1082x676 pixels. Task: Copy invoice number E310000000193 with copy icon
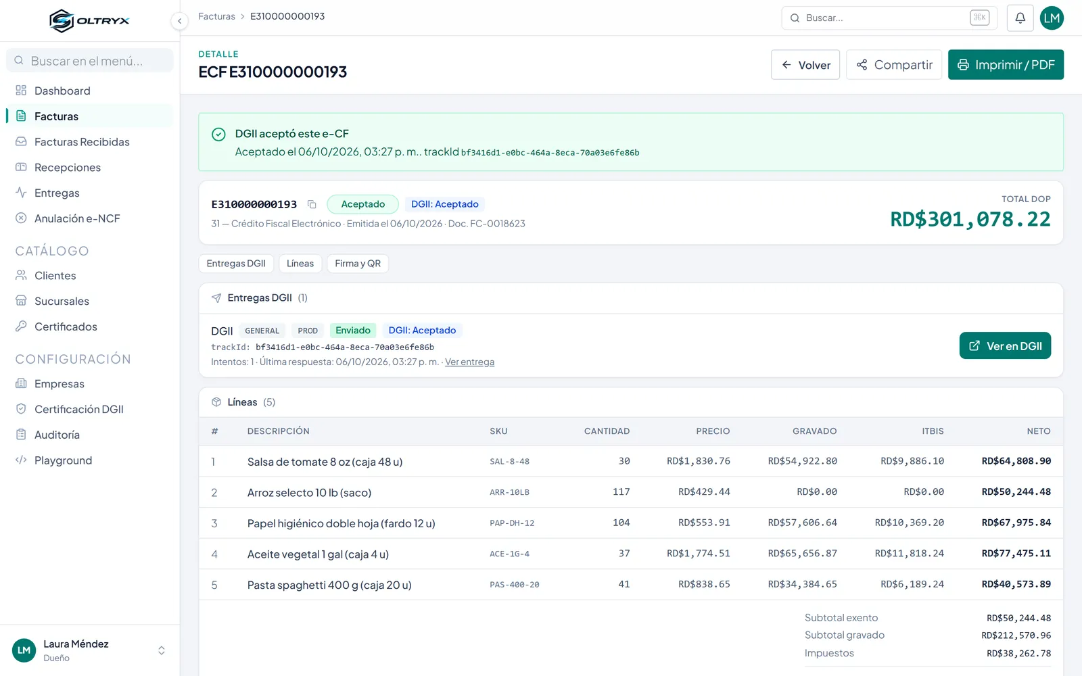pos(312,204)
